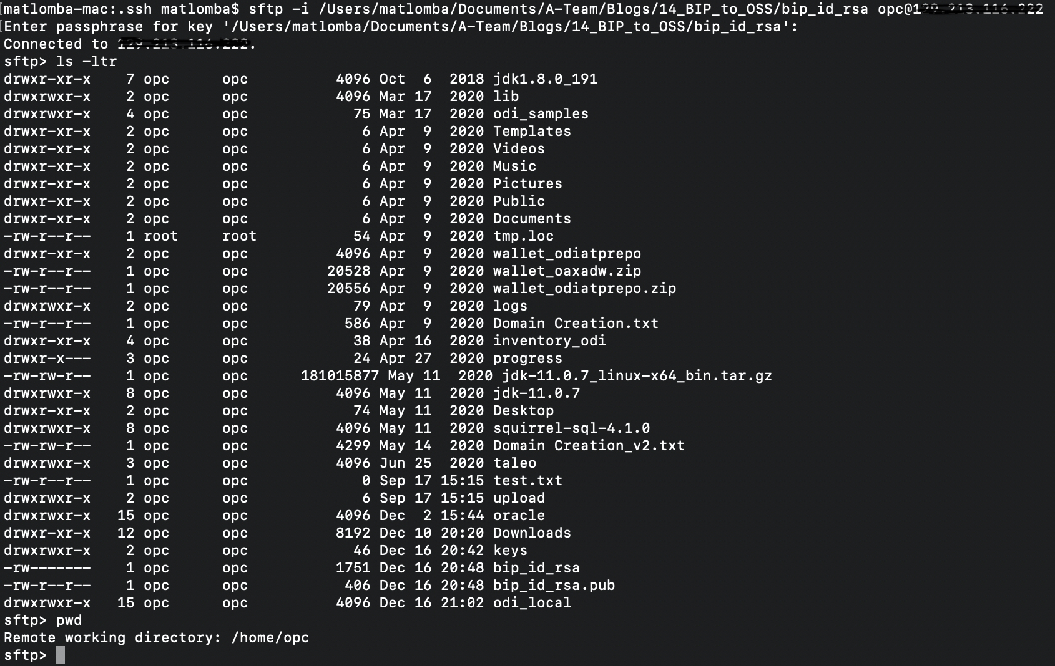Click the bip_id_rsa.pub file name

tap(554, 586)
